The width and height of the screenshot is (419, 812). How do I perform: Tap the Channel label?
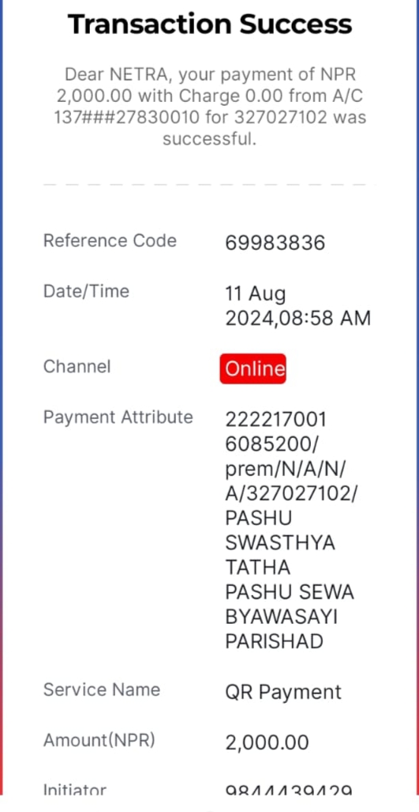point(77,367)
